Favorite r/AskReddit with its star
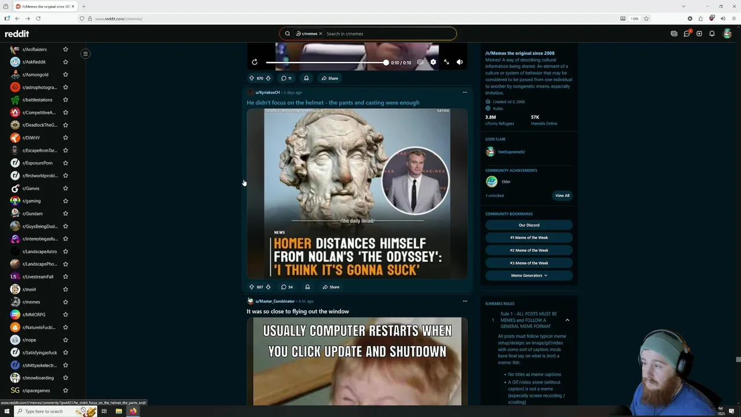 click(x=65, y=62)
